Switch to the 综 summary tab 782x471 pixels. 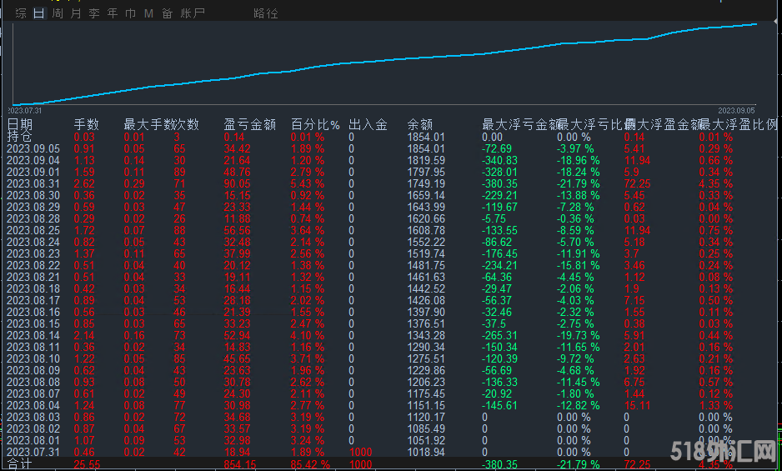pos(20,13)
